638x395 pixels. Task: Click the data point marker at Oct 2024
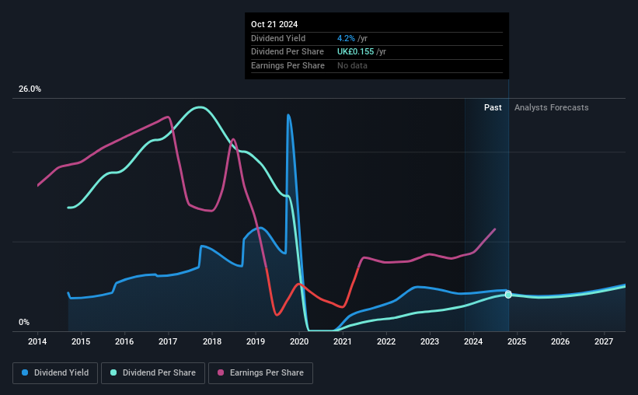[x=508, y=295]
